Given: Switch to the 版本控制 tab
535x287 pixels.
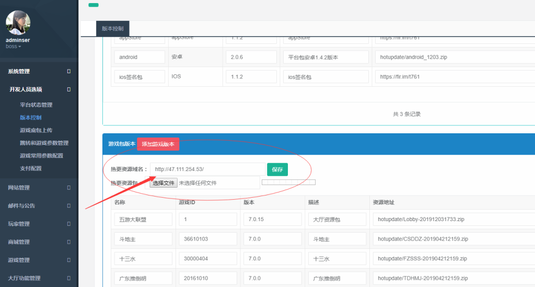Looking at the screenshot, I should coord(112,29).
